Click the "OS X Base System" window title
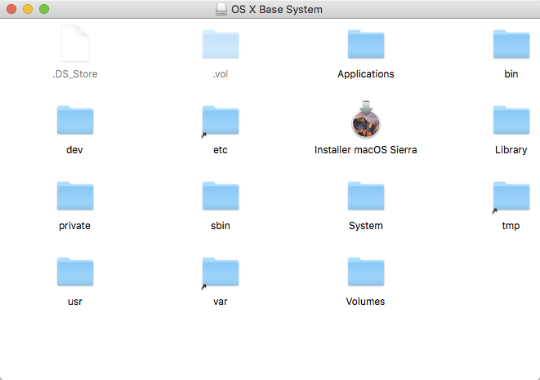 coord(277,9)
